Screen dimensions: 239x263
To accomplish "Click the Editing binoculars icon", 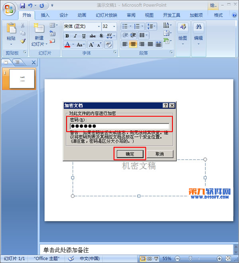I will [198, 27].
